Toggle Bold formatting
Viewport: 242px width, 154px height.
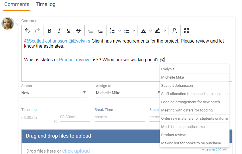tap(49, 31)
